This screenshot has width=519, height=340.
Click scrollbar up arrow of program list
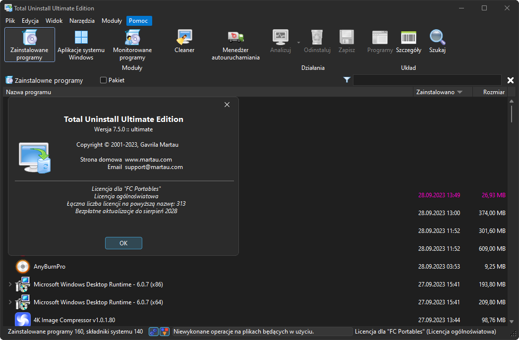coord(512,101)
